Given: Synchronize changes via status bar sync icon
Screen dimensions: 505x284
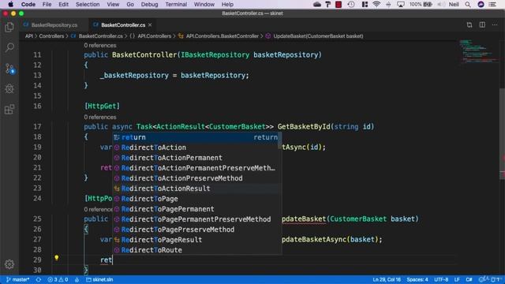Looking at the screenshot, I should (x=39, y=279).
